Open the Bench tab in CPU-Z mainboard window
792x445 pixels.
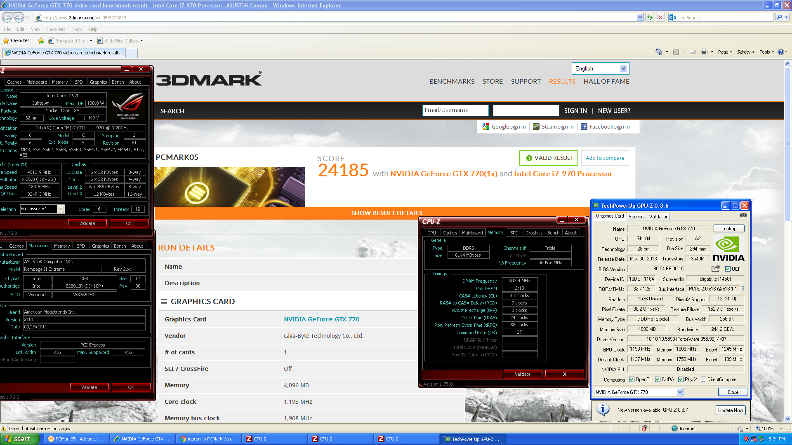tap(120, 246)
